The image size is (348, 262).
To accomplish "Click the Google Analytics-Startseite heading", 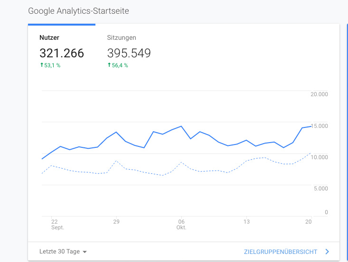I will click(x=78, y=11).
